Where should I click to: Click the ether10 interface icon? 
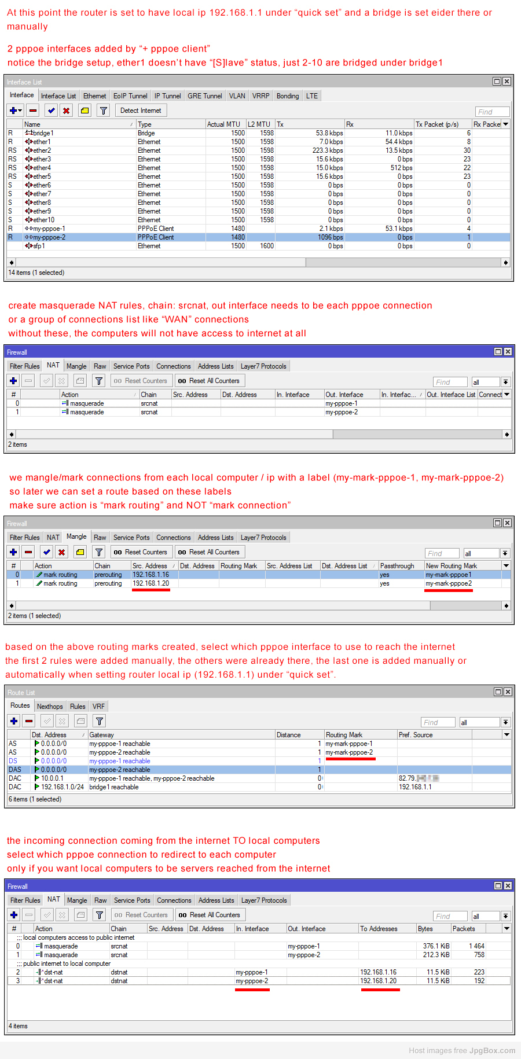pos(28,220)
